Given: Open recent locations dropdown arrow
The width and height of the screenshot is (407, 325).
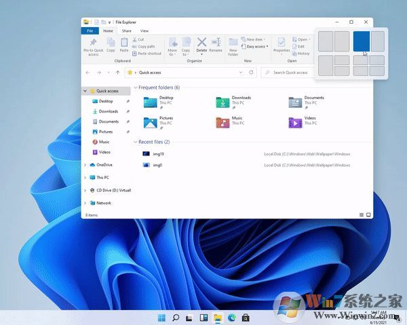Looking at the screenshot, I should (109, 73).
